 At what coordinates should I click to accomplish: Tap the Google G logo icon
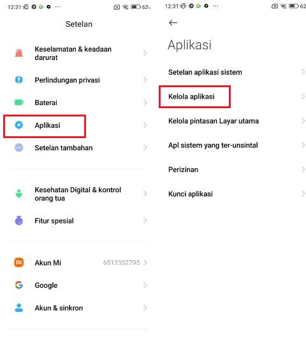pyautogui.click(x=19, y=285)
